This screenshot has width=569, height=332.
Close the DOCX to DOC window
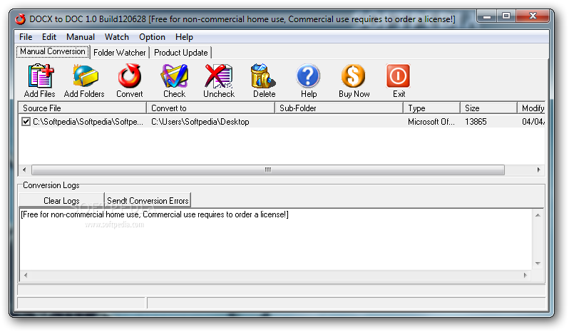point(533,16)
